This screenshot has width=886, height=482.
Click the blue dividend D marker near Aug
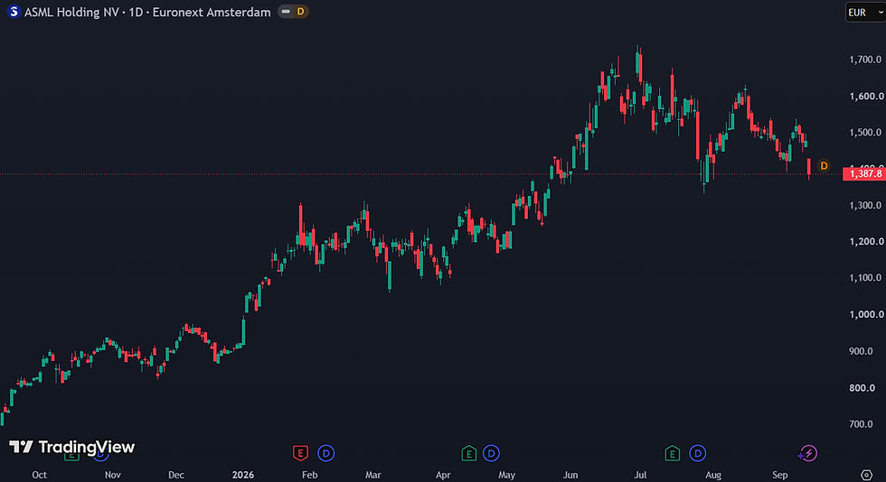pos(697,452)
